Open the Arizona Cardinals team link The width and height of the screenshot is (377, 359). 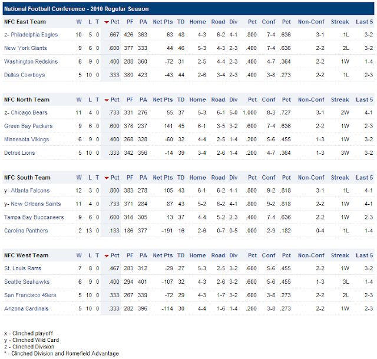pos(26,308)
